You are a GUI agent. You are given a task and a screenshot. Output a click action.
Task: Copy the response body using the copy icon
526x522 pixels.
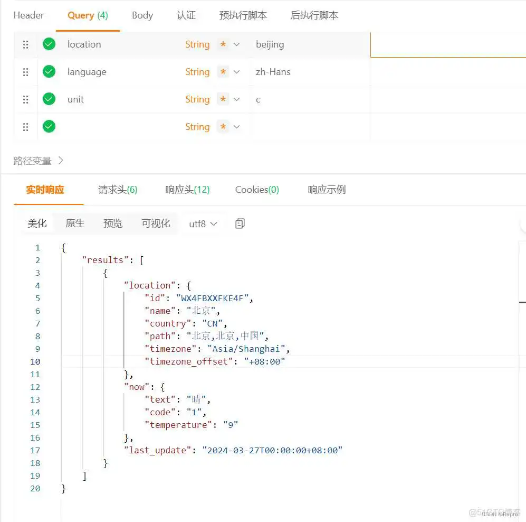click(x=240, y=223)
